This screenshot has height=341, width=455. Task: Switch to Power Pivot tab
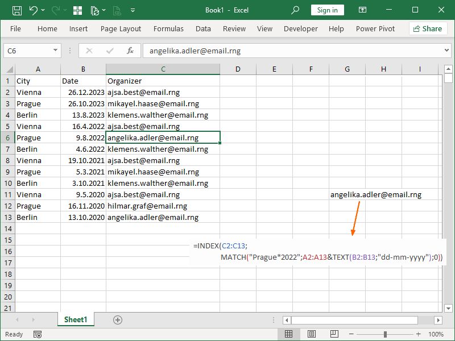(x=375, y=29)
